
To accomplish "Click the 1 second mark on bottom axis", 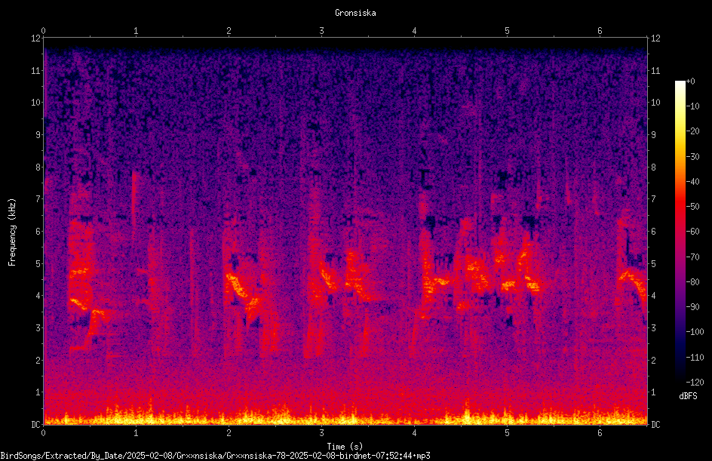I will pos(136,433).
